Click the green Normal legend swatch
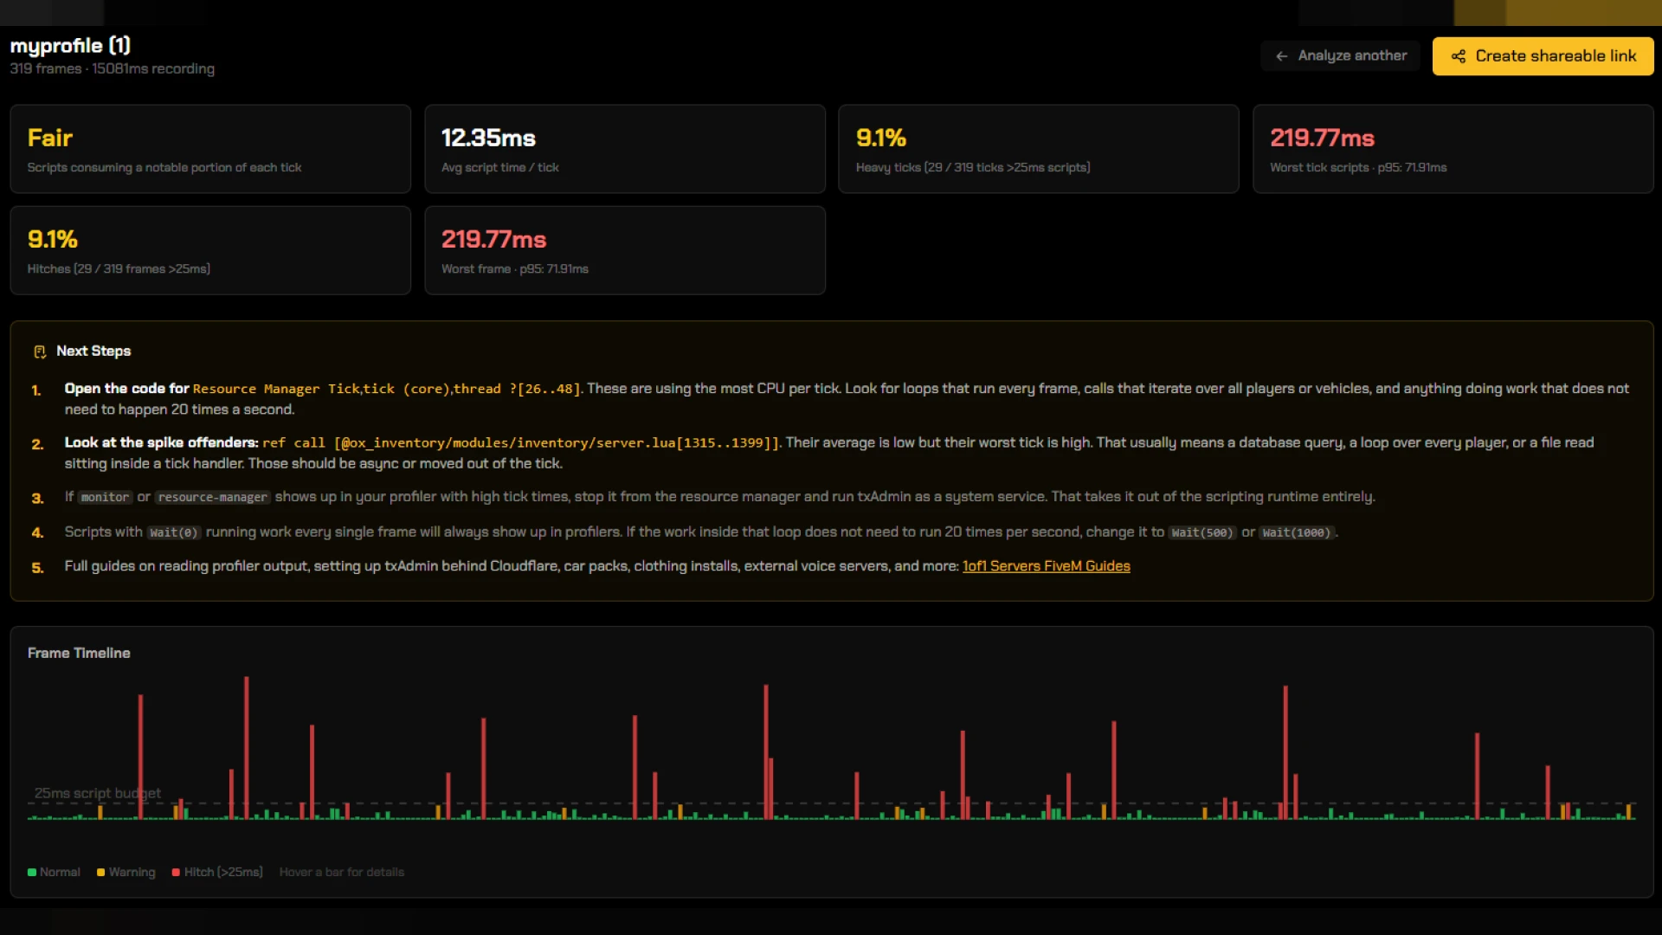This screenshot has height=935, width=1662. [32, 873]
